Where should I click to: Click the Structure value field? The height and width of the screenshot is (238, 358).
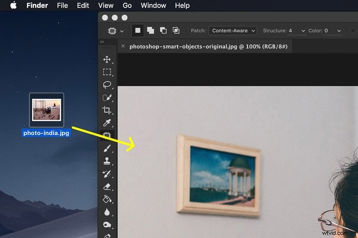click(294, 31)
